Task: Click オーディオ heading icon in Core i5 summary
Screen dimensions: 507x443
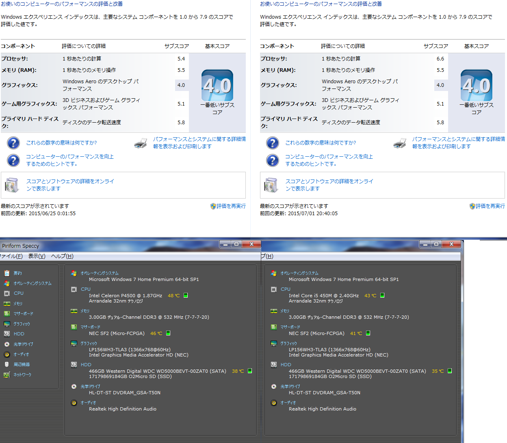Action: tap(274, 402)
